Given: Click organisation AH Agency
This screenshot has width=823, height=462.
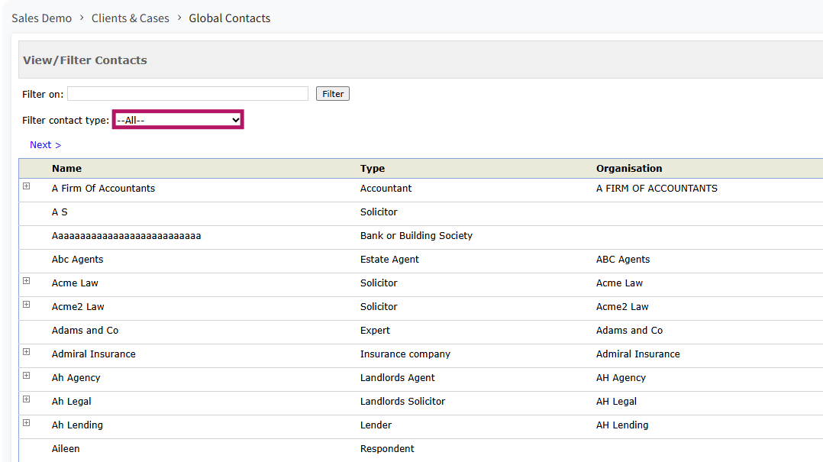Looking at the screenshot, I should tap(621, 377).
